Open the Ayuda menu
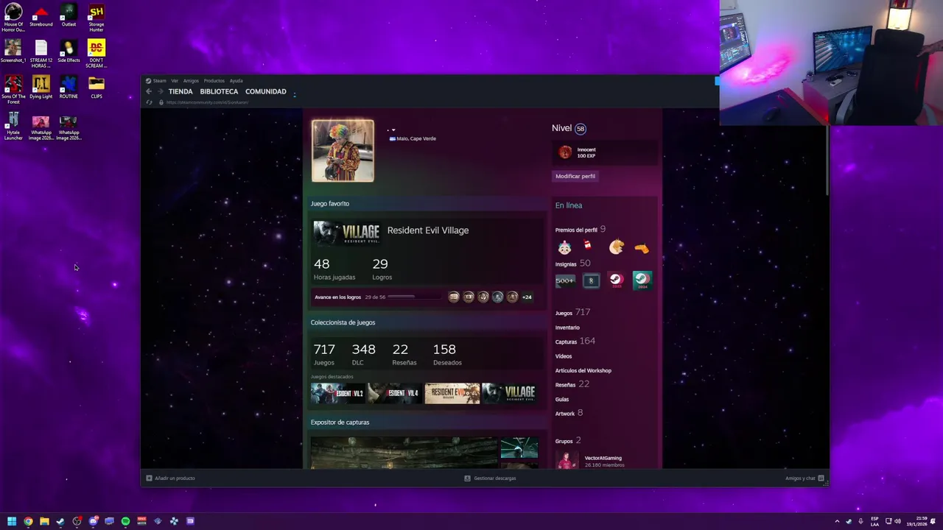Image resolution: width=943 pixels, height=530 pixels. 236,81
